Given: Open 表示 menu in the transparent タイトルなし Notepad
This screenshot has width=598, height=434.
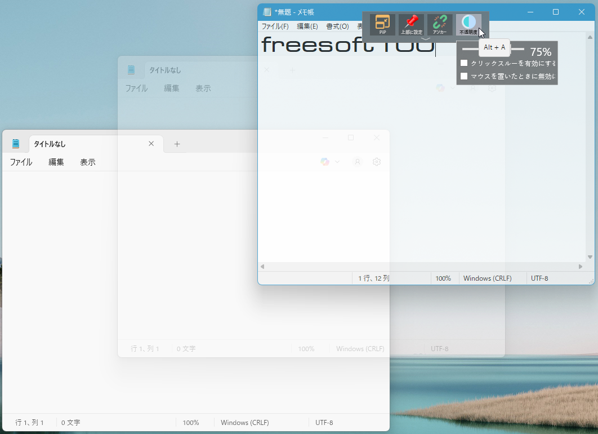Looking at the screenshot, I should [203, 88].
